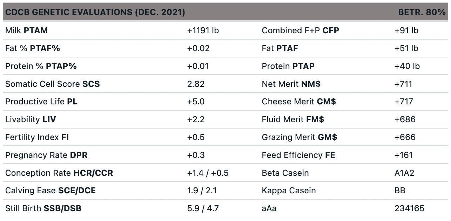The height and width of the screenshot is (221, 451).
Task: Select the Calving Ease SCE/DCE label
Action: click(50, 191)
